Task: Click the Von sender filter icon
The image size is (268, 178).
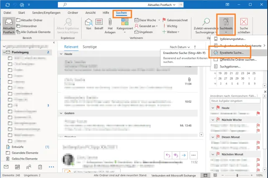Action: pos(88,25)
